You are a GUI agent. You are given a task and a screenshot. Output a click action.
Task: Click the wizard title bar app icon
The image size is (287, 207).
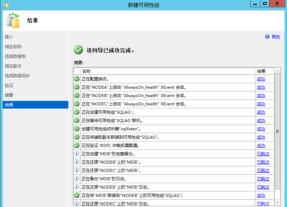pyautogui.click(x=6, y=5)
